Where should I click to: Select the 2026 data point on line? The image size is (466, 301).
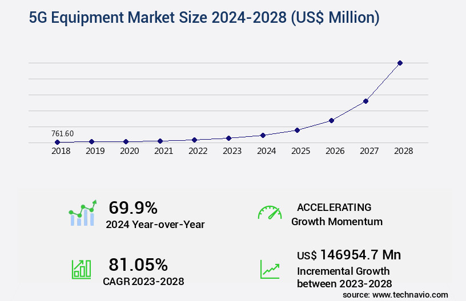click(331, 120)
